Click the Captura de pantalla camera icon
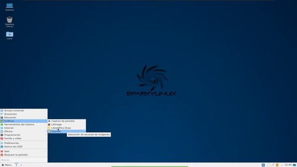This screenshot has height=167, width=297. [x=49, y=121]
